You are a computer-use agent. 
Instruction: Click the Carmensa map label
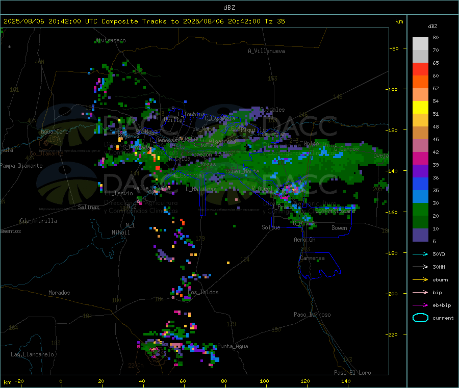point(312,258)
